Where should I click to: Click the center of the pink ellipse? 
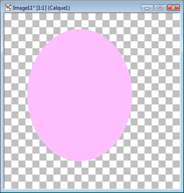coord(80,95)
